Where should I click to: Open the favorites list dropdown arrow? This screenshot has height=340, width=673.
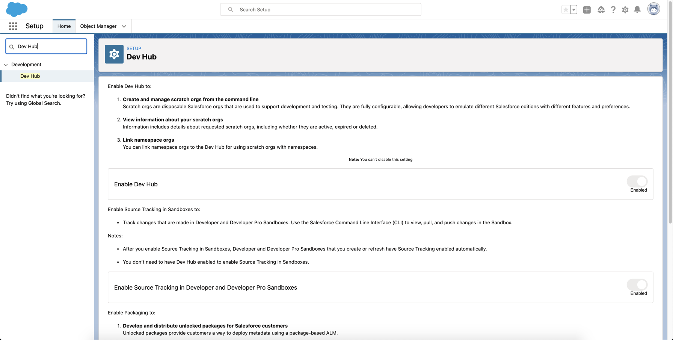click(x=573, y=10)
